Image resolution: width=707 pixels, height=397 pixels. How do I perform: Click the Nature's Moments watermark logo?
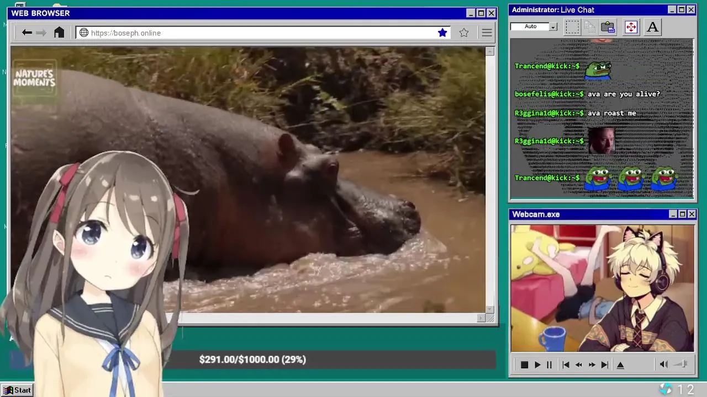point(34,78)
